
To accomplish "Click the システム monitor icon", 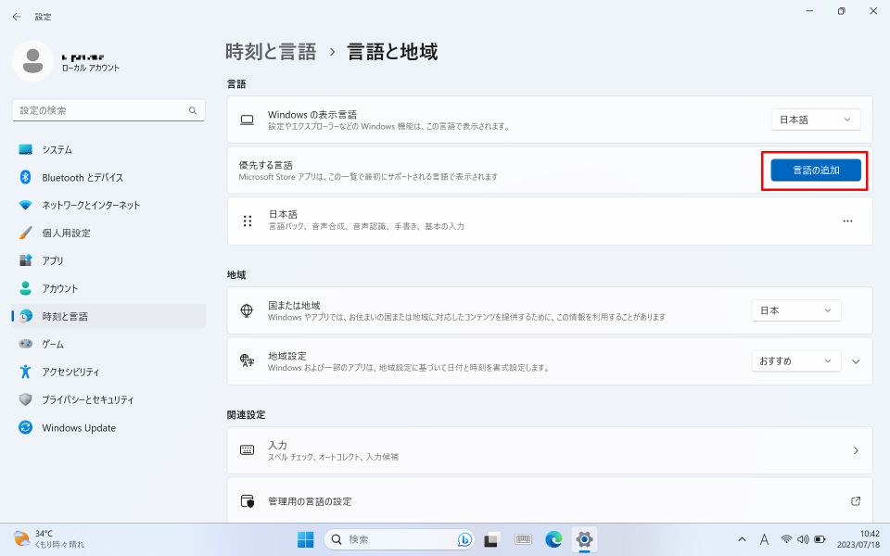I will [26, 150].
